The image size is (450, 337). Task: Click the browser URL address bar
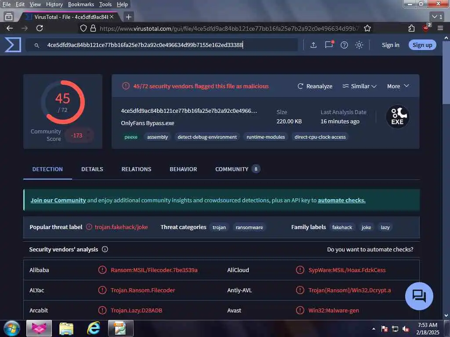click(229, 28)
